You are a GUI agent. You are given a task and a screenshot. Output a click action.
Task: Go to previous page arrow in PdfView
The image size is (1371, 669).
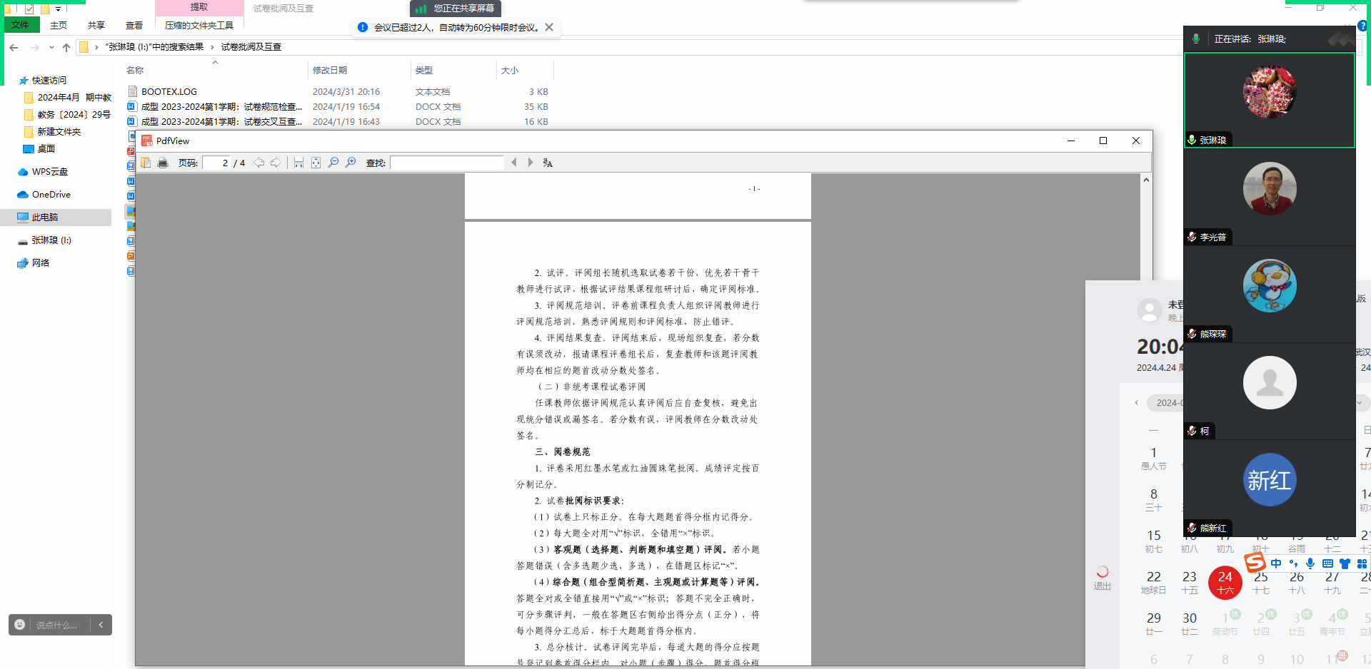pos(259,163)
